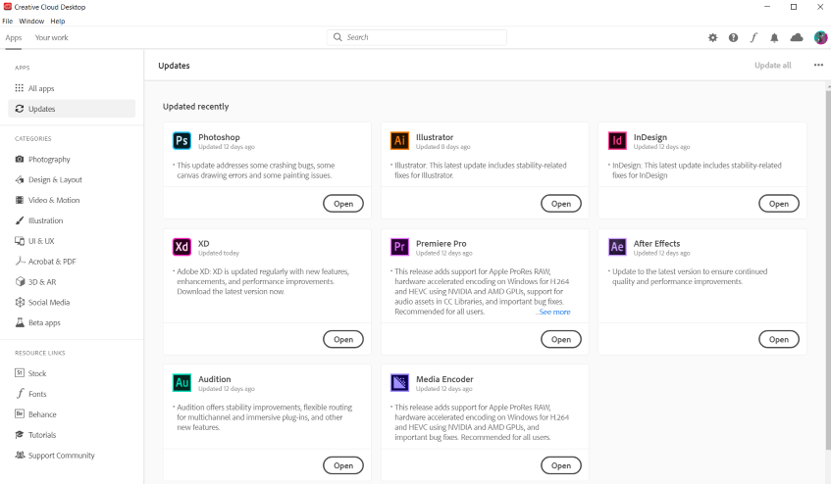Viewport: 831px width, 484px height.
Task: Open Audition with its Open button
Action: [x=343, y=465]
